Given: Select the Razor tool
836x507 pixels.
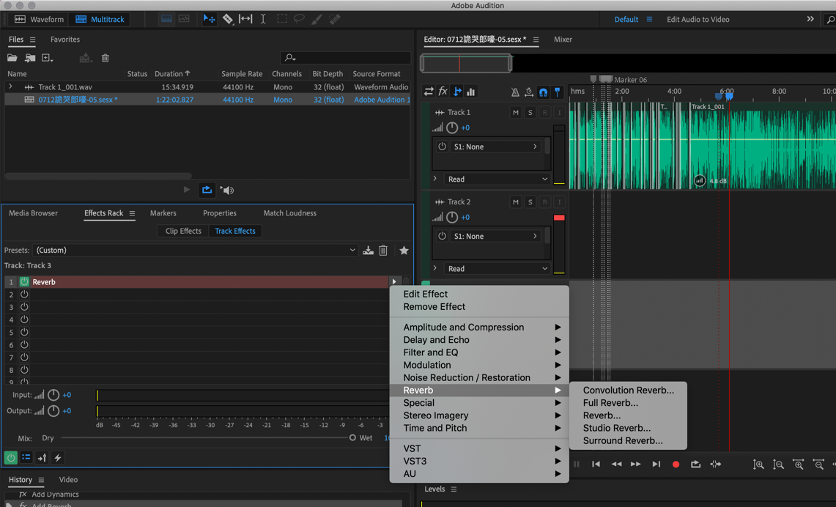Looking at the screenshot, I should coord(228,19).
